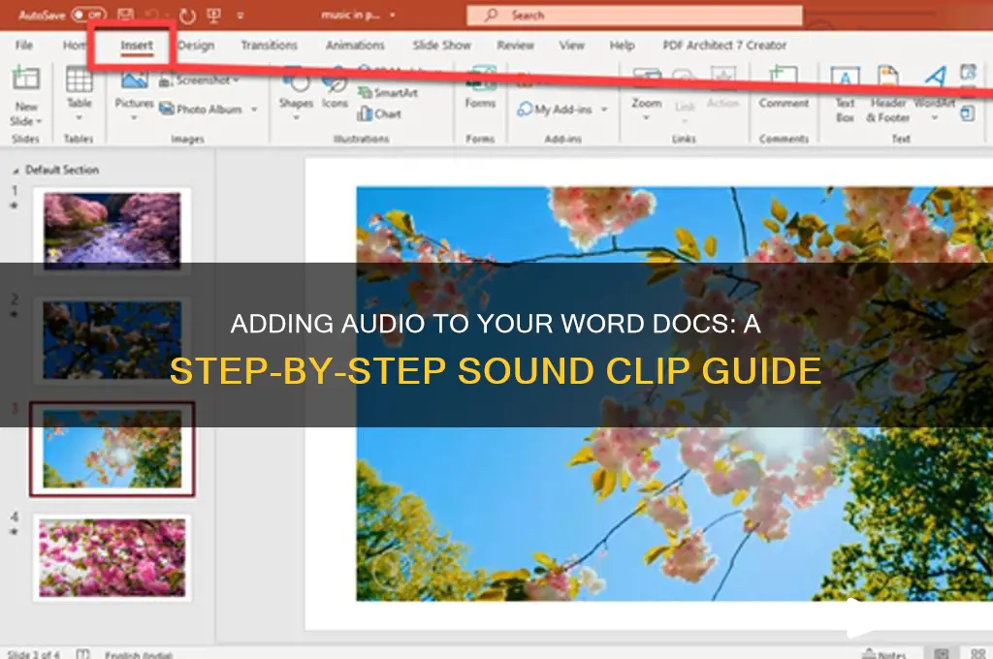993x659 pixels.
Task: Click the Forms icon
Action: [x=481, y=79]
